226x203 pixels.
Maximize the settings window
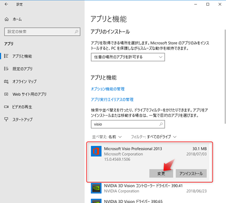(208, 4)
